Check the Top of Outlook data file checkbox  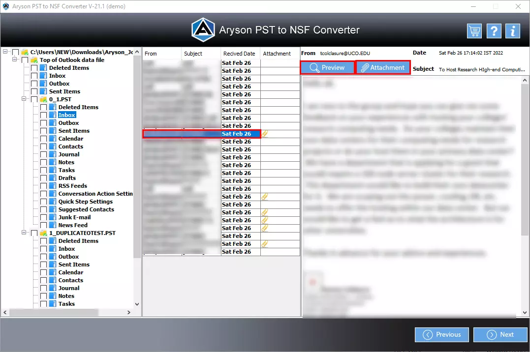25,60
